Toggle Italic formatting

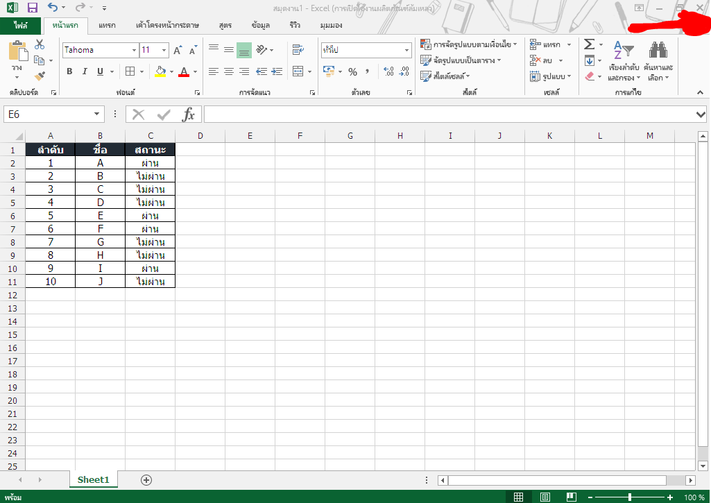coord(85,71)
